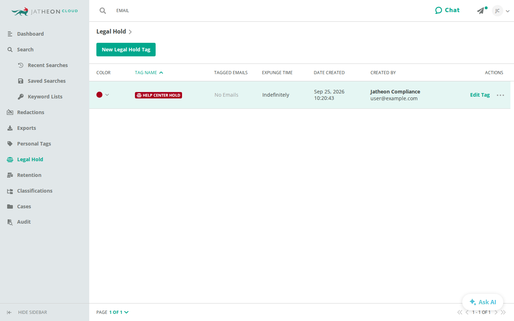Click the Keyword Lists key icon
This screenshot has width=514, height=321.
coord(21,97)
